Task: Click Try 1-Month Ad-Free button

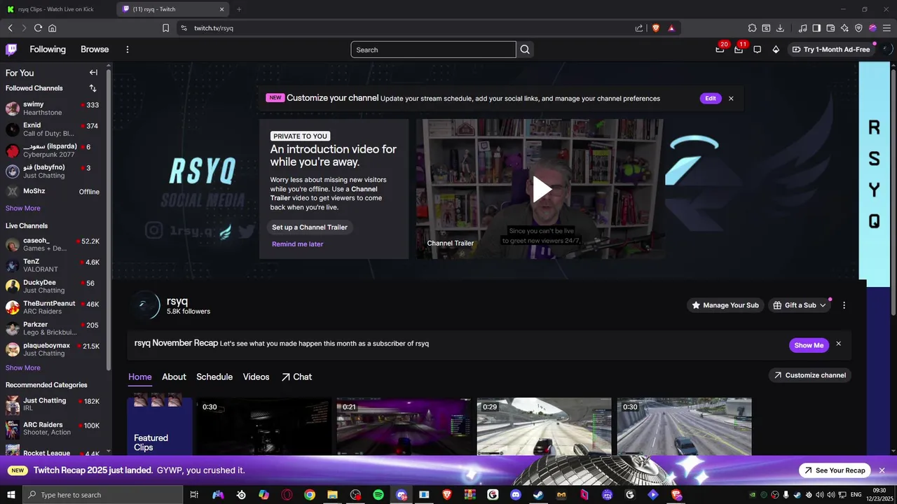Action: (831, 50)
